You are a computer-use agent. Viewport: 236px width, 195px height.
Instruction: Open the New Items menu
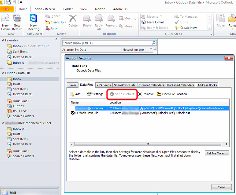[x=17, y=22]
